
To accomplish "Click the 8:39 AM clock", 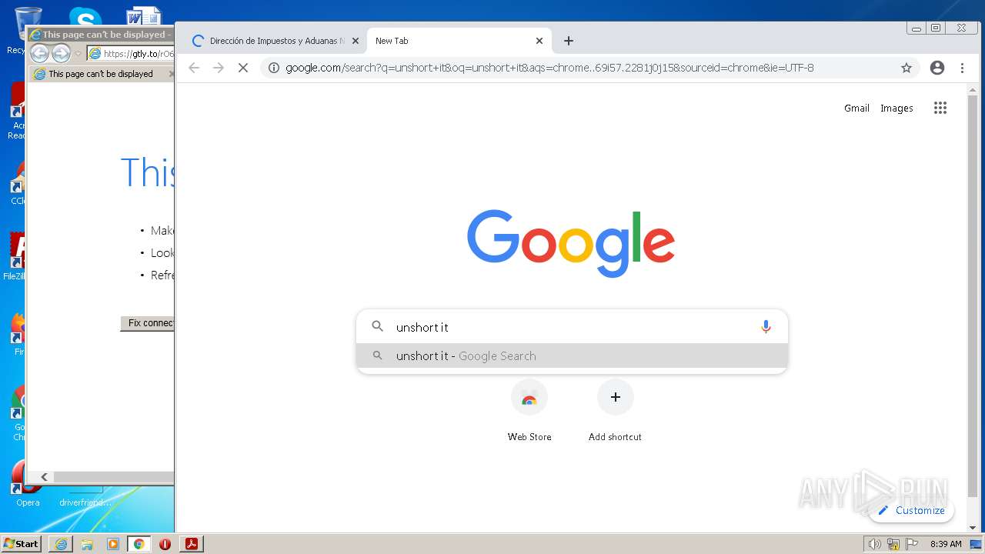I will [946, 544].
